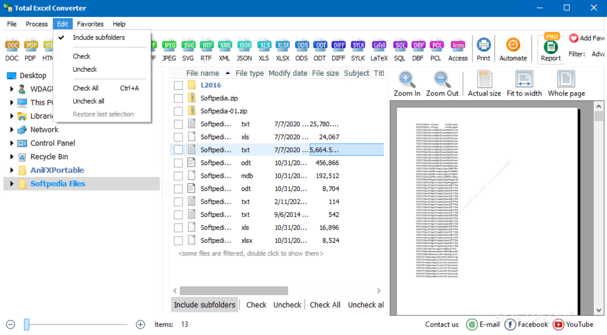Image resolution: width=607 pixels, height=335 pixels.
Task: Check the txt file sized 542
Action: (x=178, y=215)
